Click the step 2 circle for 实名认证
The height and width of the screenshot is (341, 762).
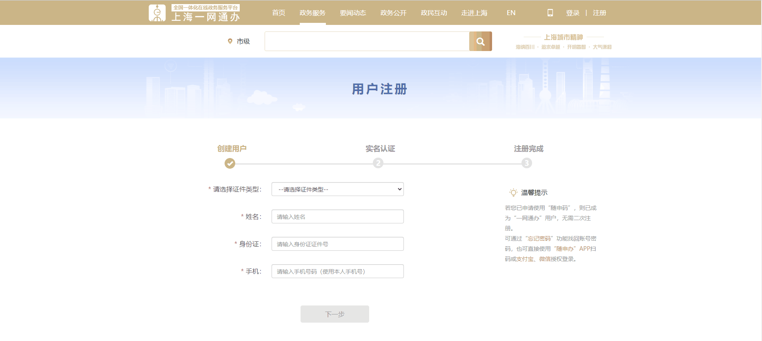click(378, 163)
